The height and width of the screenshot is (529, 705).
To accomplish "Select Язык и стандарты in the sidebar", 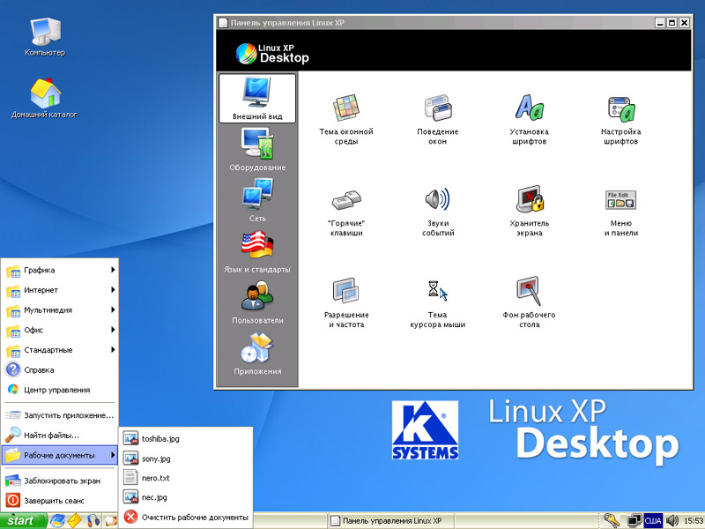I will pyautogui.click(x=257, y=251).
